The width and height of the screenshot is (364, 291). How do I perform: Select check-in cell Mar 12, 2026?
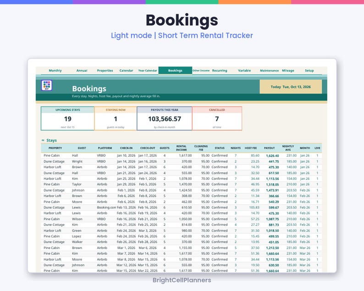(x=126, y=265)
